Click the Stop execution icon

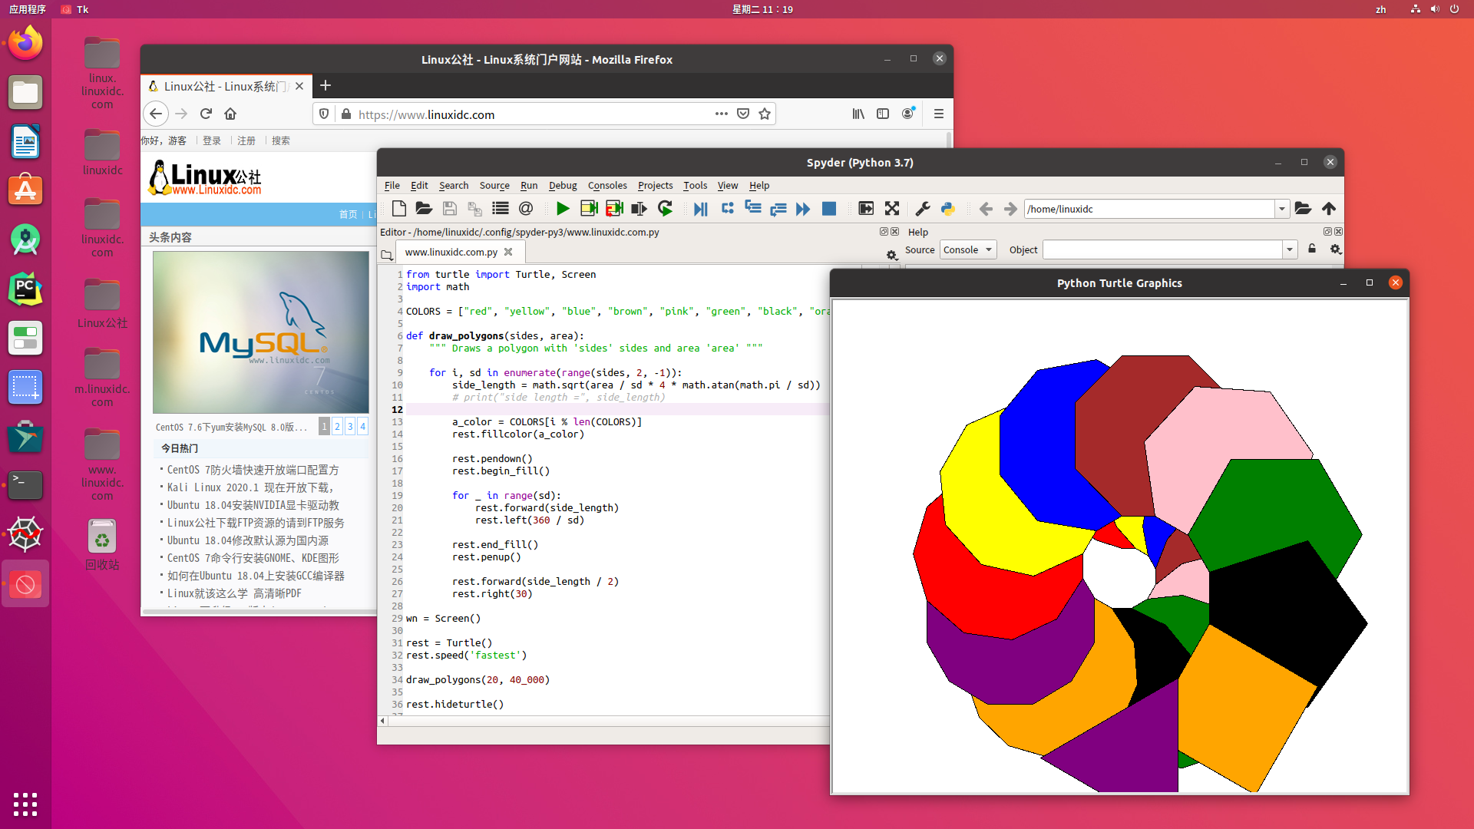pos(829,208)
